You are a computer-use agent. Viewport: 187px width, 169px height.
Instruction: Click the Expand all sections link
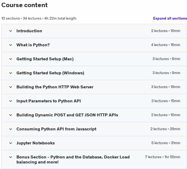[x=170, y=18]
